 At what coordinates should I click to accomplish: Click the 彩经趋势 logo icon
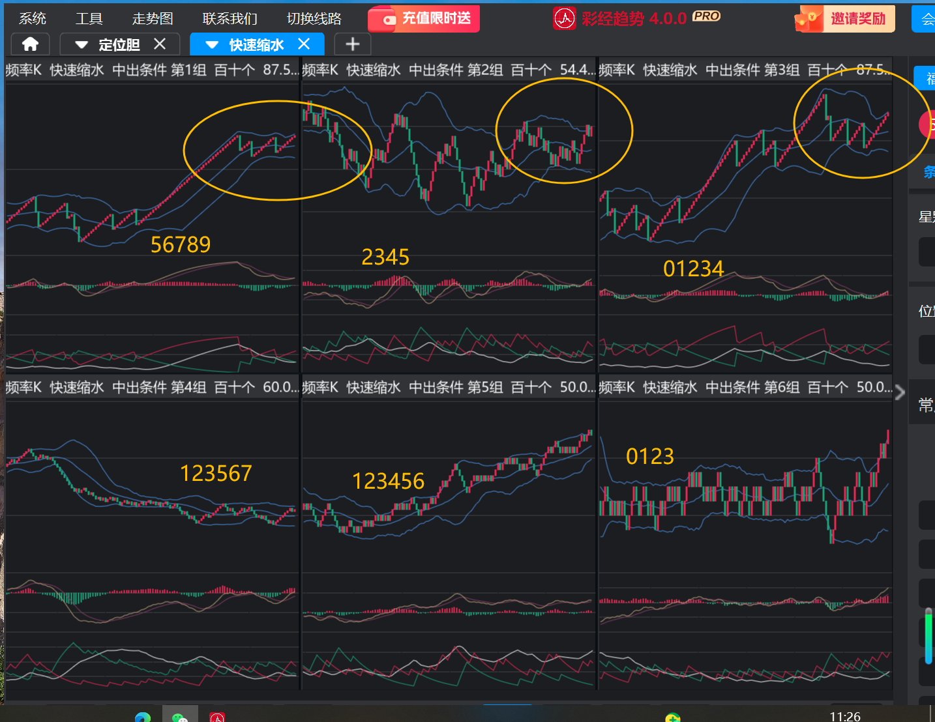pyautogui.click(x=564, y=18)
